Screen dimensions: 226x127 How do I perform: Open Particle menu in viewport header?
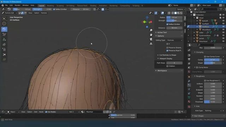(x=44, y=13)
